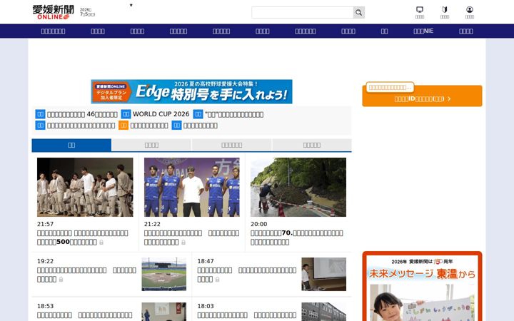Click the 21:22 timestamp
Screen dimensions: 514x321
point(152,224)
